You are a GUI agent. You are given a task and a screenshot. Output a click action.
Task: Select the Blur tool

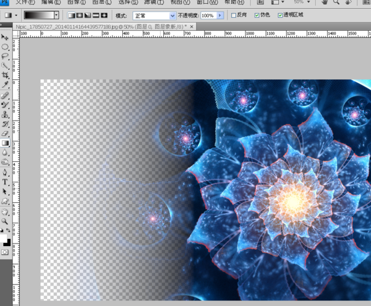pyautogui.click(x=5, y=153)
